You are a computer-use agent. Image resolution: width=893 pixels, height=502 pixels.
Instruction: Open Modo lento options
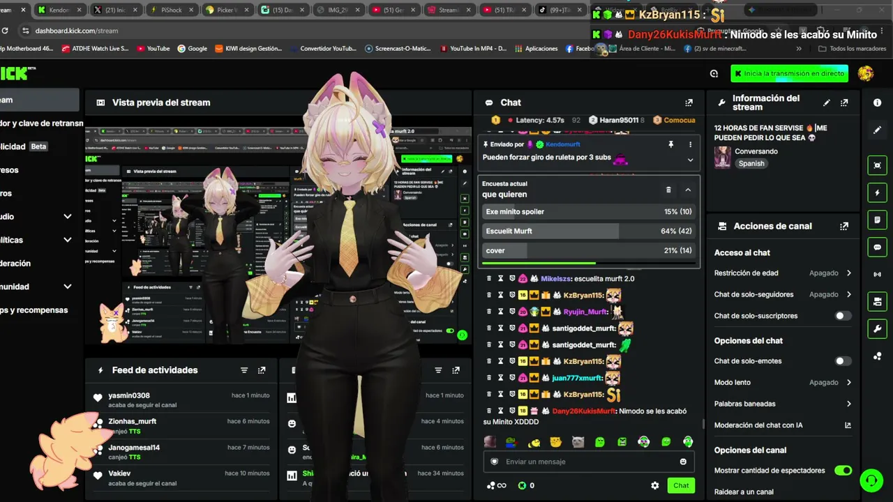[x=782, y=382]
